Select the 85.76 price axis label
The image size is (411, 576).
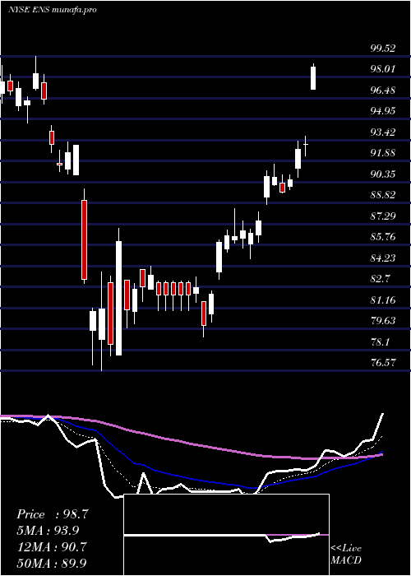(x=383, y=237)
